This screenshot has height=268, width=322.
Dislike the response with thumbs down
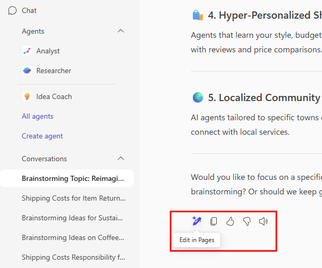(x=247, y=221)
